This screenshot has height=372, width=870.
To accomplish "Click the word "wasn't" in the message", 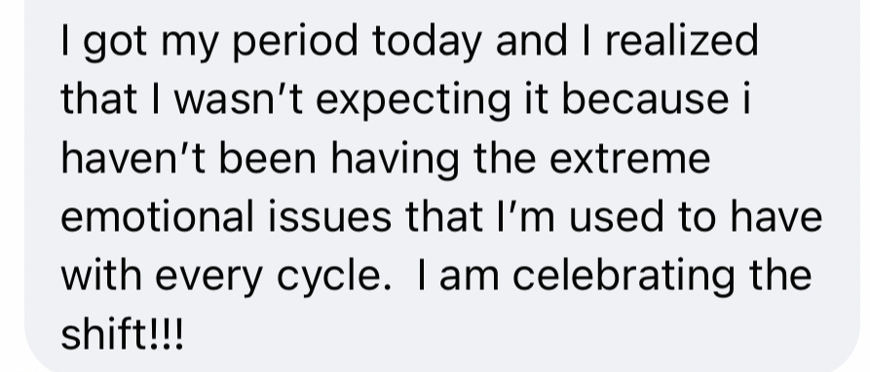I will pos(239,98).
